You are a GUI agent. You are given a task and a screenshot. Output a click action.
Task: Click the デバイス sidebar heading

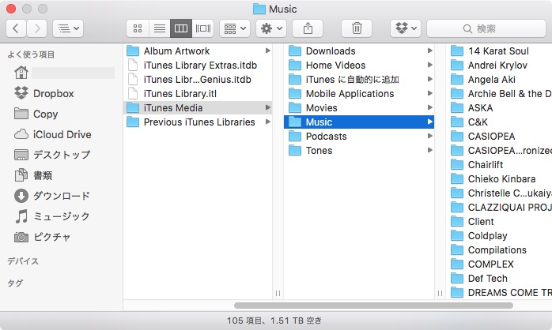pos(23,261)
